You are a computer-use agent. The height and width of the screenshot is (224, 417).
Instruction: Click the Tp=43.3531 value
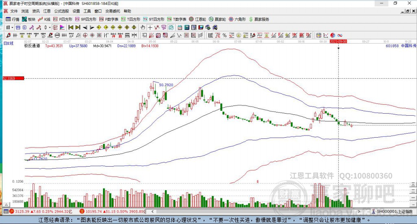(x=54, y=46)
